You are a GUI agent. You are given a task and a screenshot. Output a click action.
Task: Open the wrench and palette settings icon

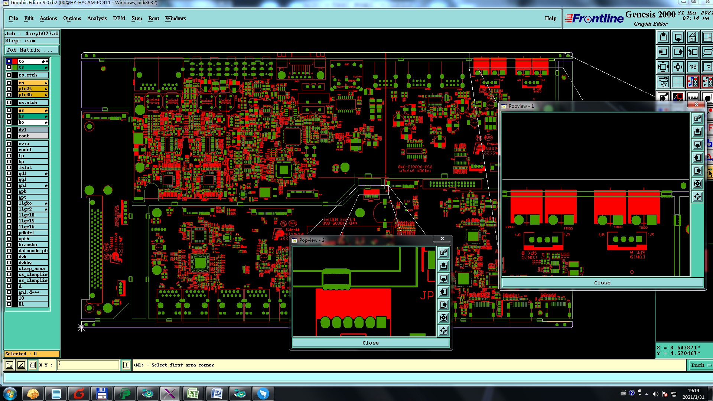663,82
